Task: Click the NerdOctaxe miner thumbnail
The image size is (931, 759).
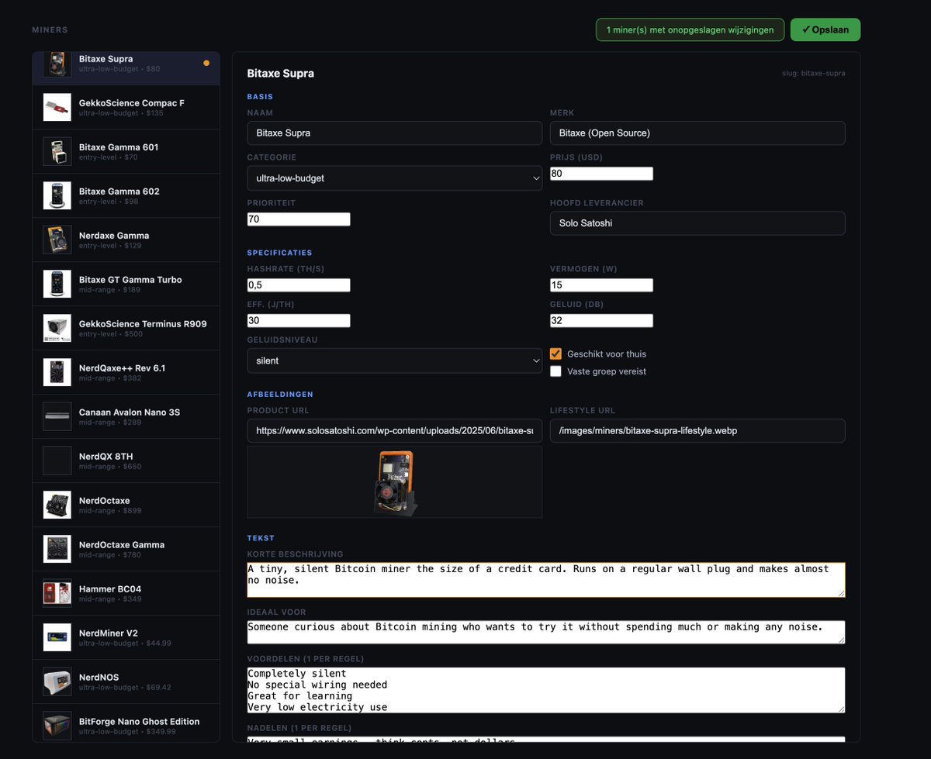Action: click(x=57, y=505)
